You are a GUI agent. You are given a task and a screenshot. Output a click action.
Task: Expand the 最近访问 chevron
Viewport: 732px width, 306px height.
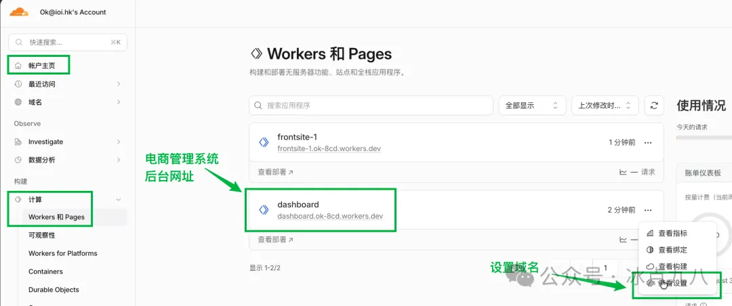click(119, 84)
